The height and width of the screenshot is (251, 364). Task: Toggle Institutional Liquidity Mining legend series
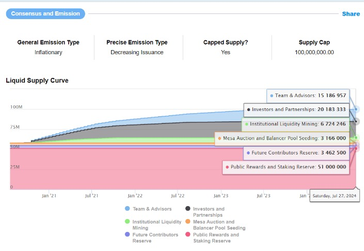point(157,225)
